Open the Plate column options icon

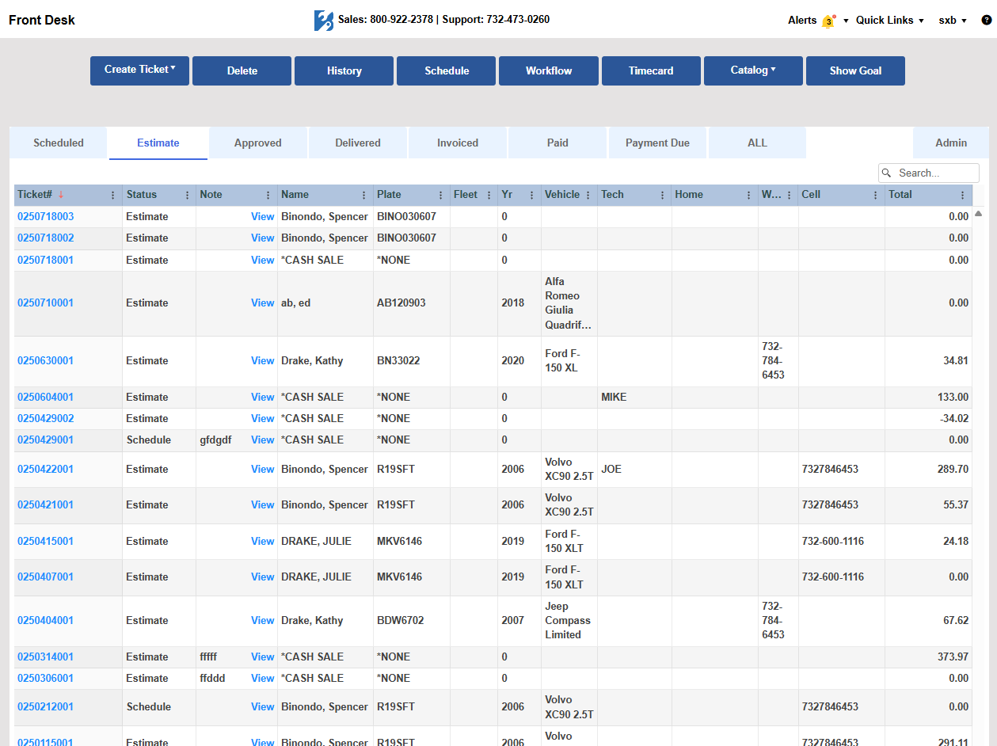pyautogui.click(x=441, y=195)
